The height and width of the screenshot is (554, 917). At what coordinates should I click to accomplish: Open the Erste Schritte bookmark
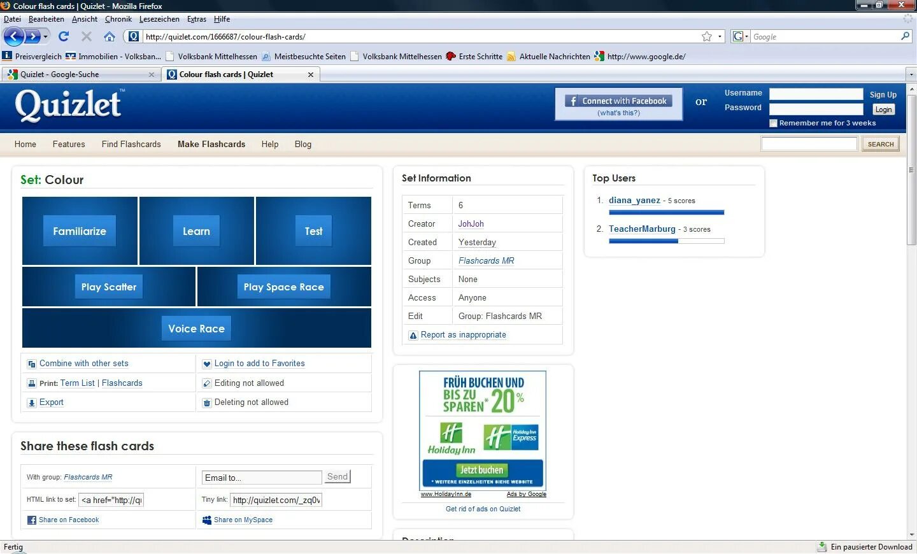[474, 56]
